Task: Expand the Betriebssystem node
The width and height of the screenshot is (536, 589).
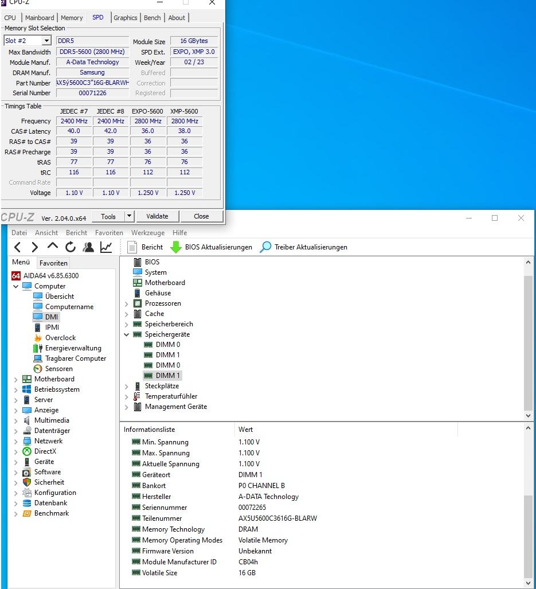Action: pos(16,390)
